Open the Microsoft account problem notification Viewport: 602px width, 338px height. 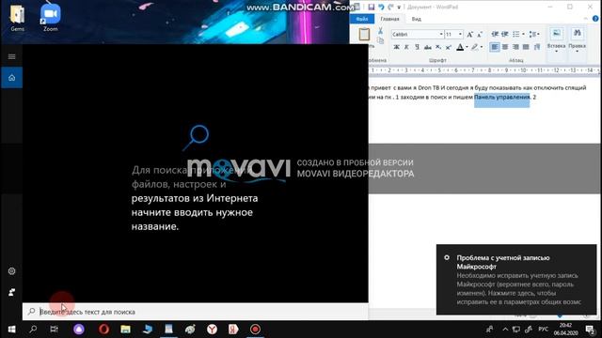click(516, 280)
